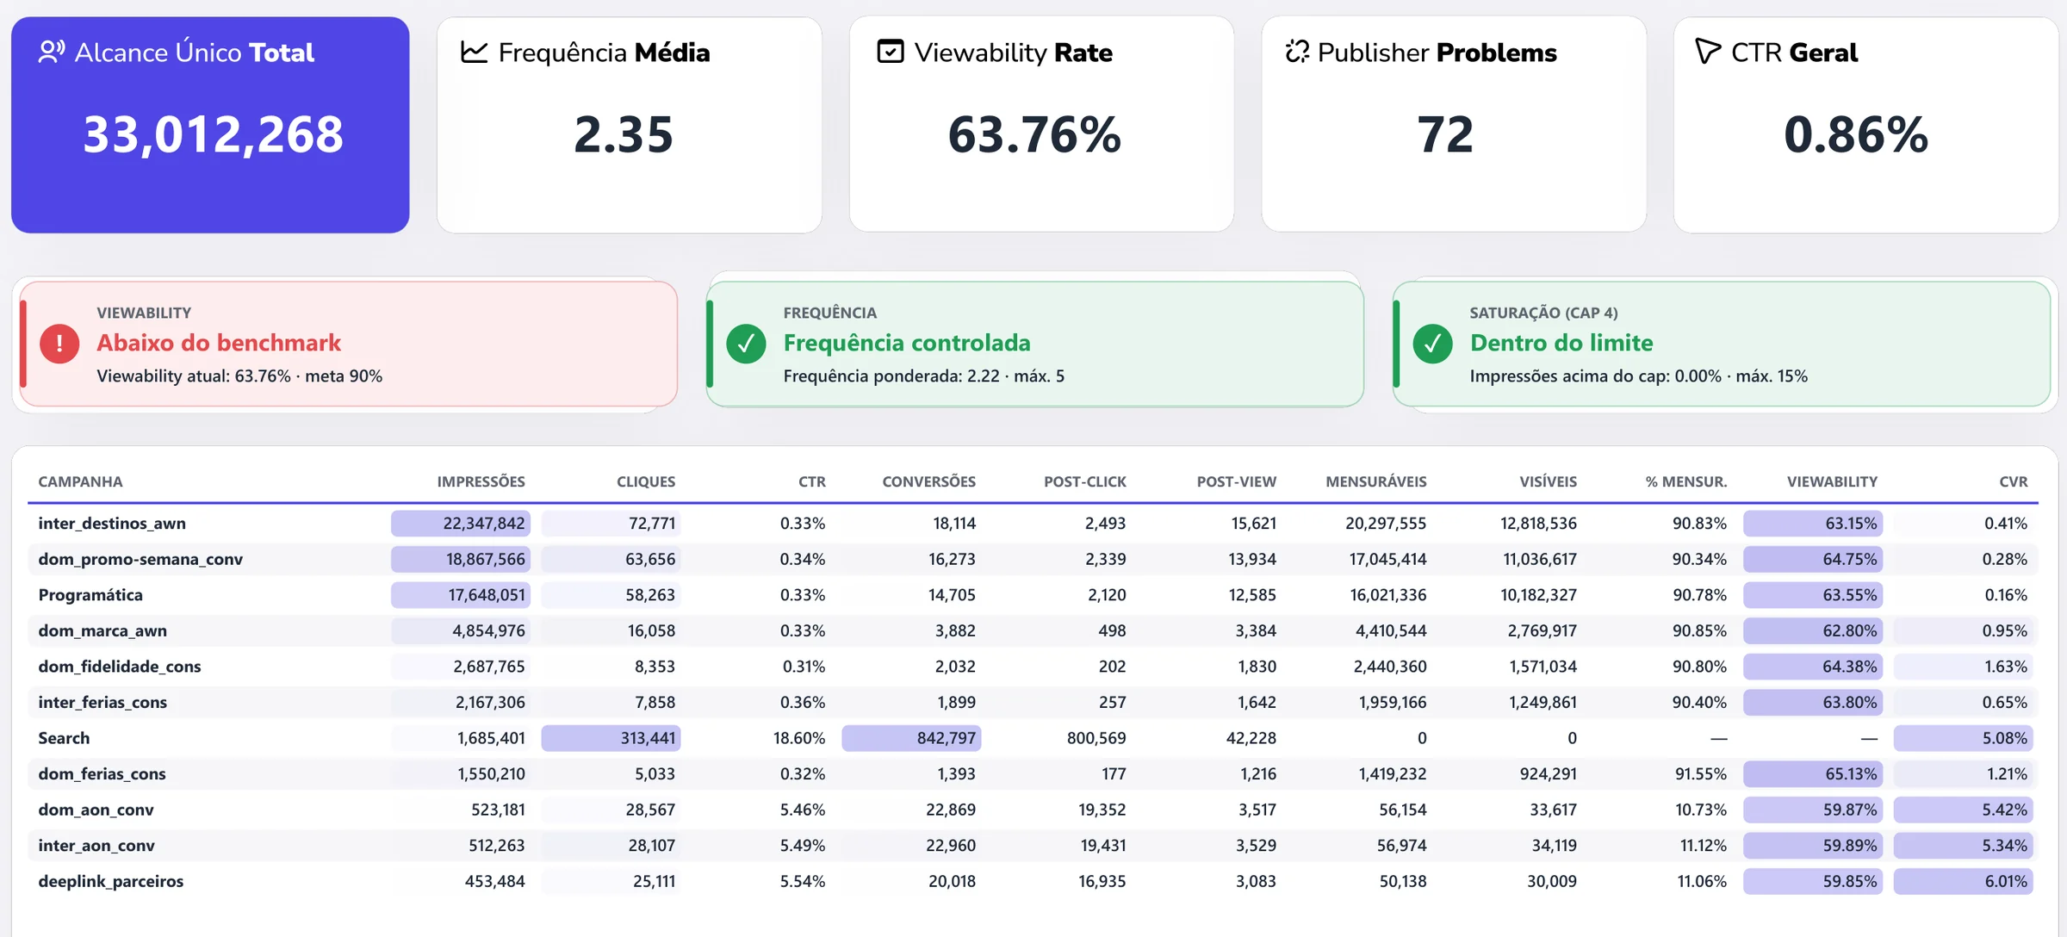Viewport: 2067px width, 937px height.
Task: Click the % MENSUR. column header
Action: (1685, 481)
